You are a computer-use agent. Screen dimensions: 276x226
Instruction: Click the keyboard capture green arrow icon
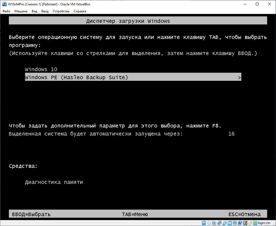[255, 223]
